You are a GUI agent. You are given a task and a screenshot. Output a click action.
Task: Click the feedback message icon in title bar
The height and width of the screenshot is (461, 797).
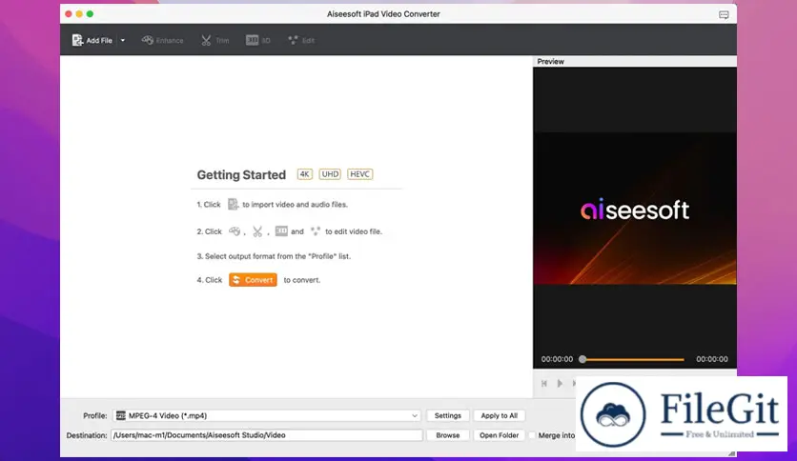724,14
